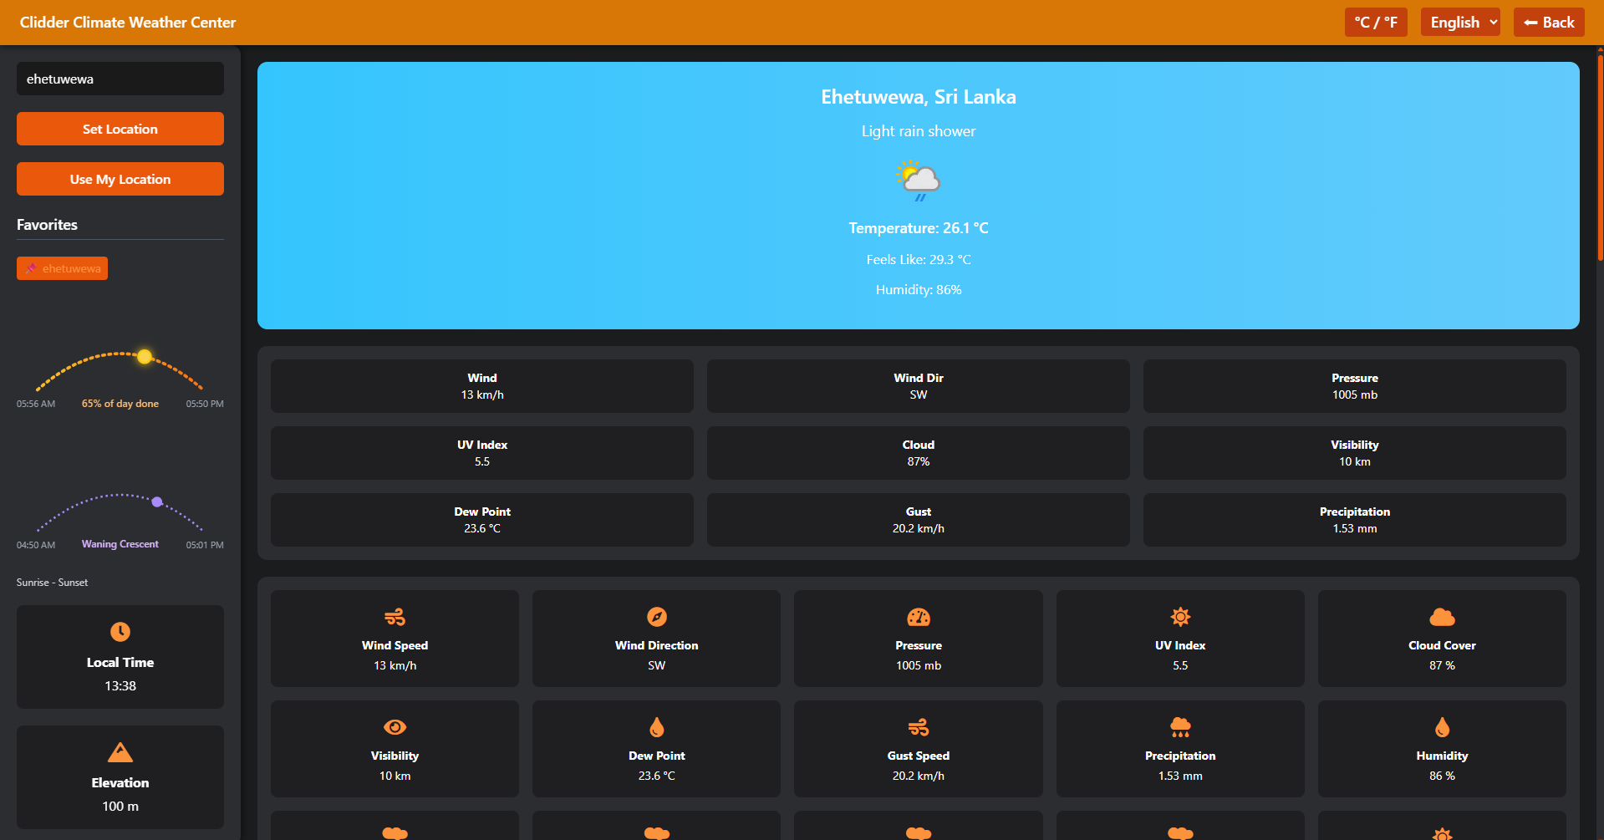
Task: Click the light rain shower weather icon
Action: [x=919, y=181]
